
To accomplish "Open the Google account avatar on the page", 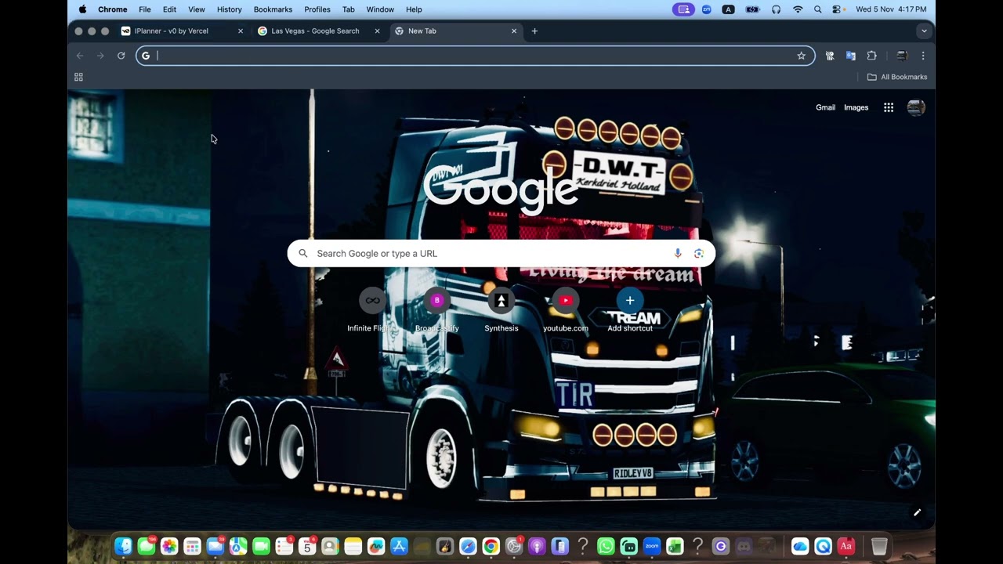I will point(916,107).
